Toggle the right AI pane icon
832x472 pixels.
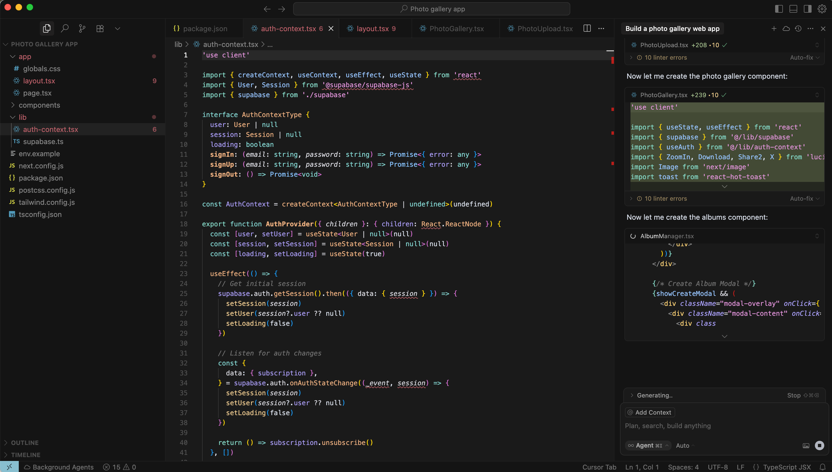tap(807, 9)
